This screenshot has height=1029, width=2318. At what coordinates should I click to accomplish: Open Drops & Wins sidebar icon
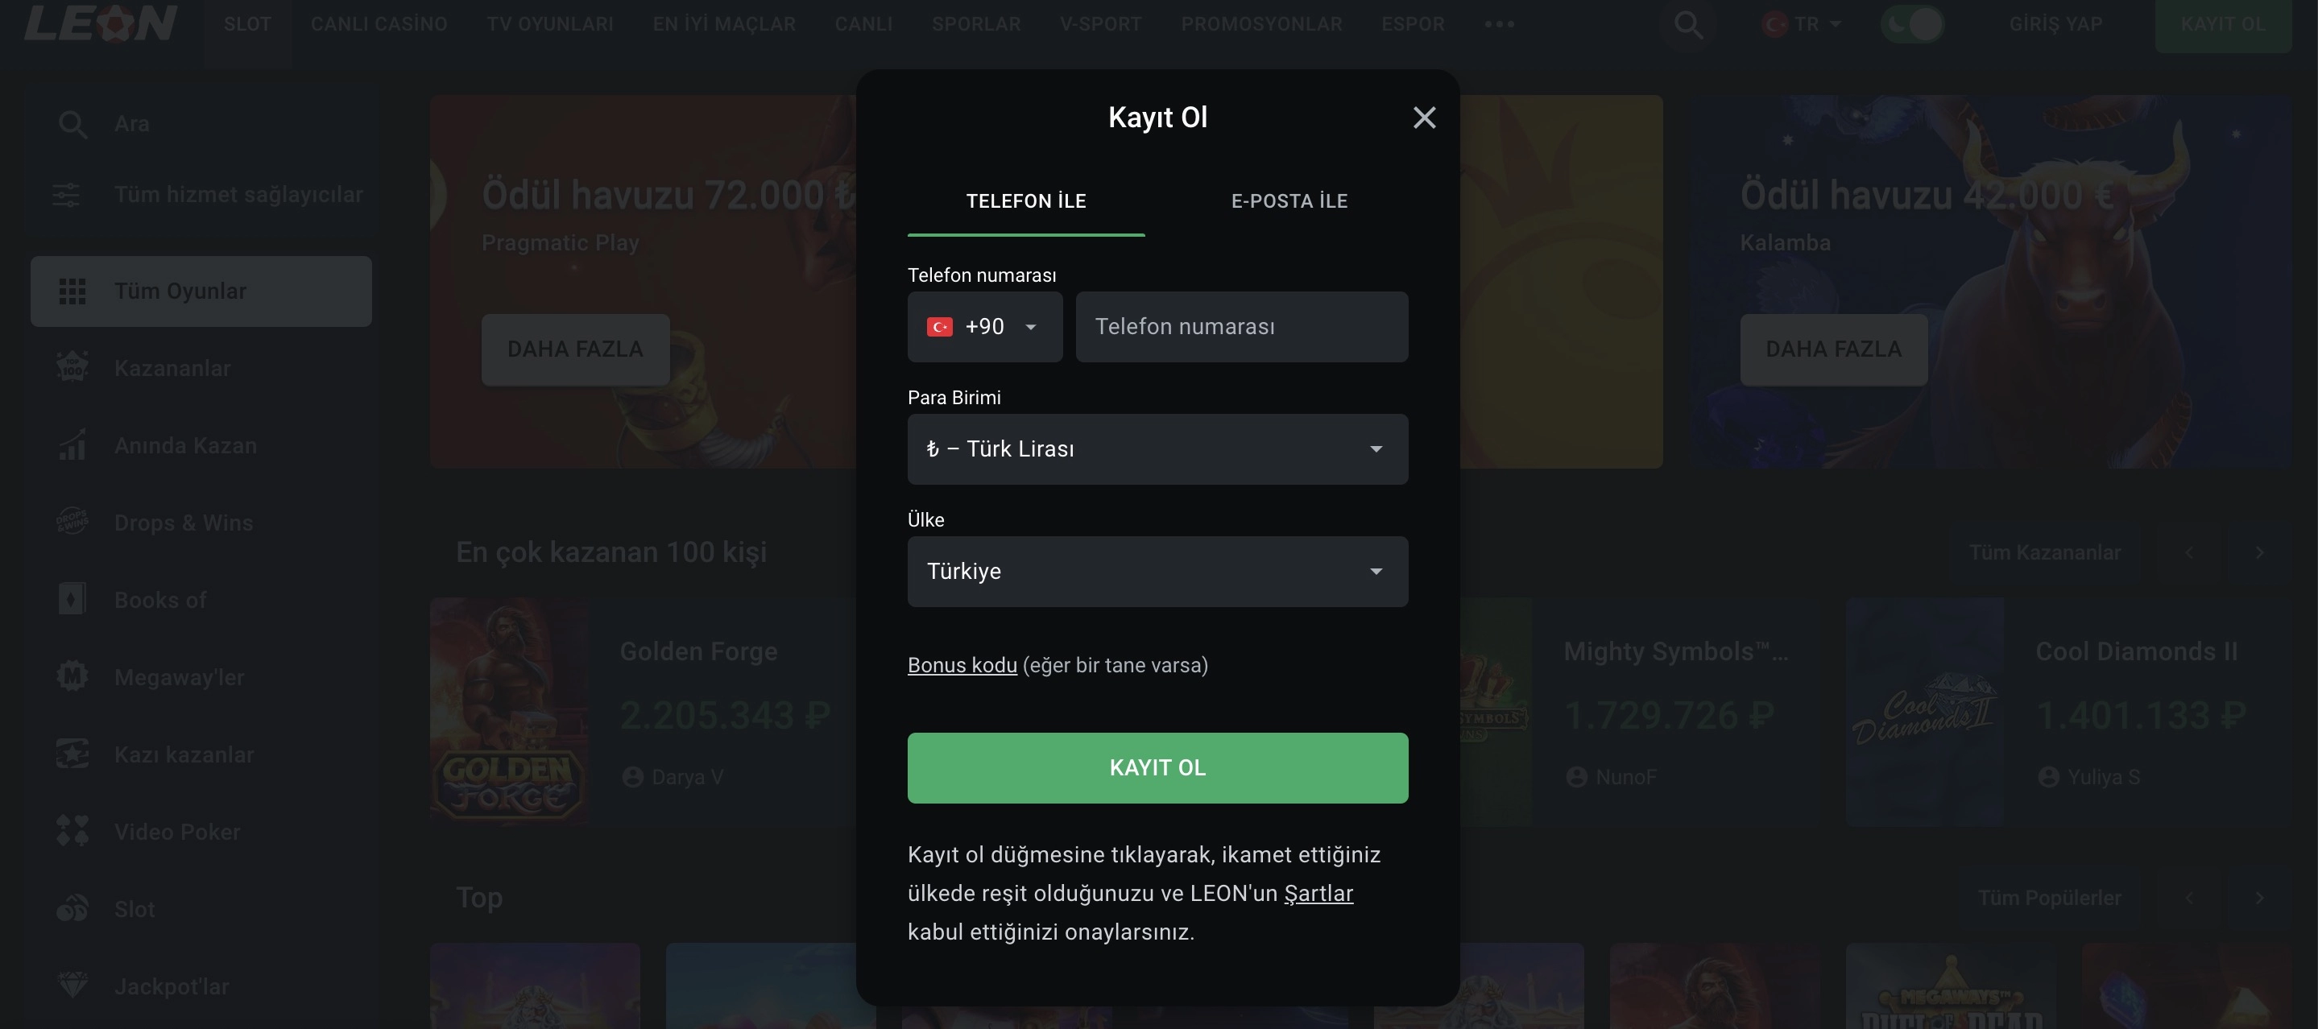(x=72, y=523)
